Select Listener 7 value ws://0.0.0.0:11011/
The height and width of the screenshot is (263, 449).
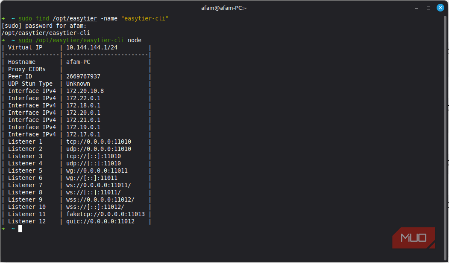coord(99,185)
